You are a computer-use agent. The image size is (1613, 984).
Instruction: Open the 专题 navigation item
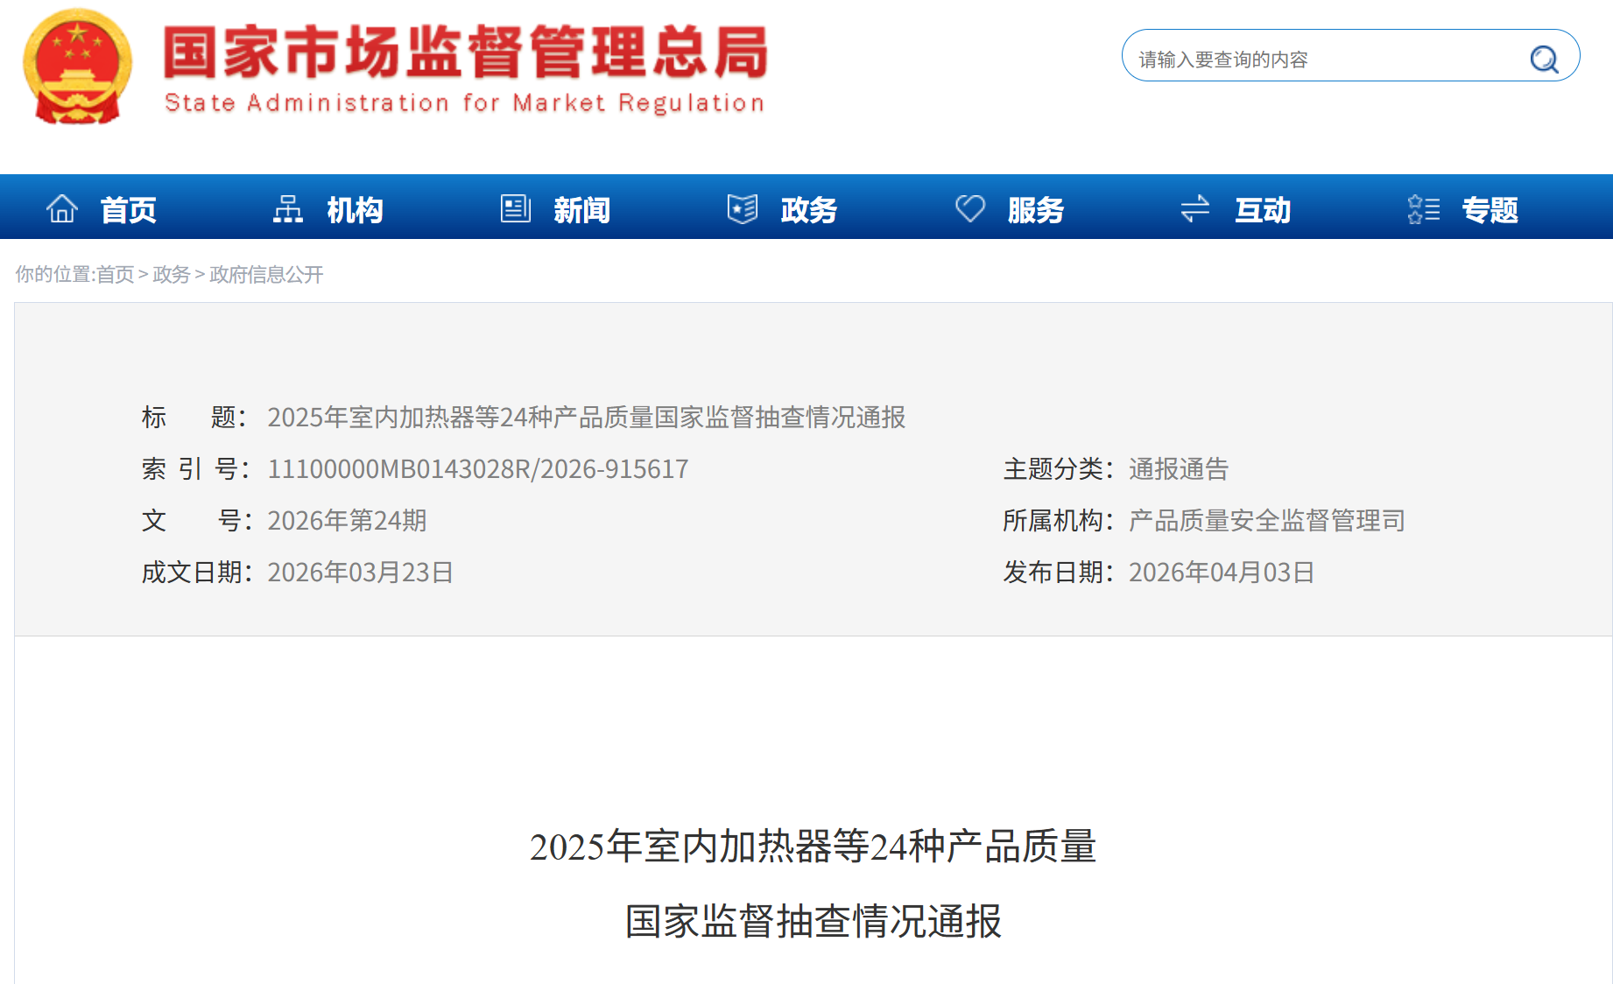pyautogui.click(x=1490, y=210)
